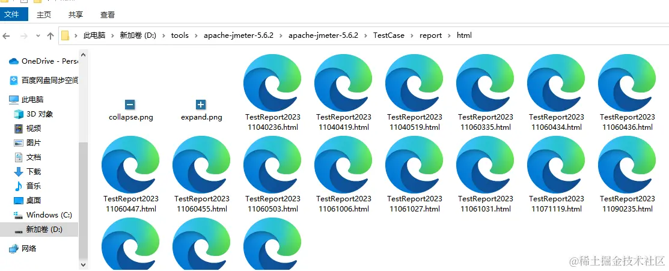669x271 pixels.
Task: Click the 音乐 music note icon
Action: click(x=19, y=186)
